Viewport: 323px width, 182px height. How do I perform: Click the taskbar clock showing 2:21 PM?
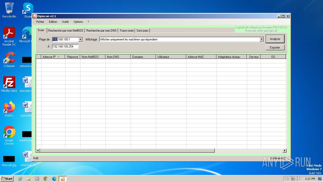pos(310,179)
